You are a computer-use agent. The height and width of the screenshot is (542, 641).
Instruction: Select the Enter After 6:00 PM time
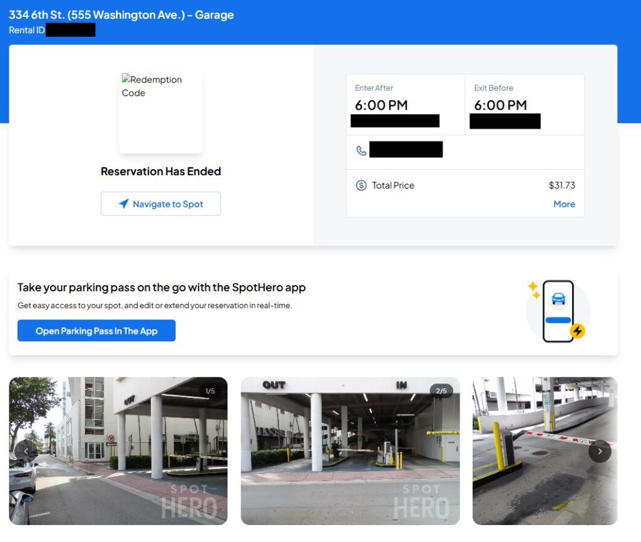click(x=381, y=105)
